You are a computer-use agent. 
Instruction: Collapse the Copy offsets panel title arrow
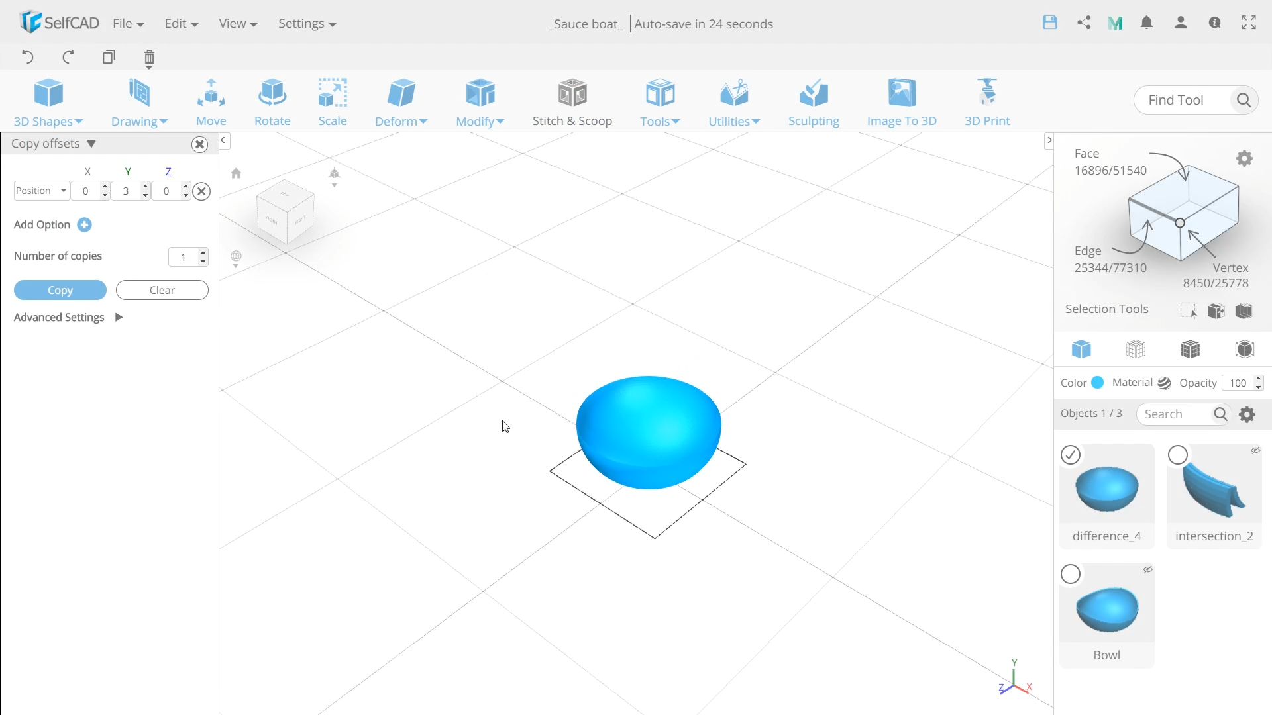(x=91, y=144)
